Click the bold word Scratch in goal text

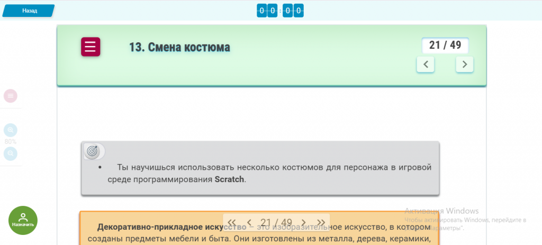[x=229, y=179]
